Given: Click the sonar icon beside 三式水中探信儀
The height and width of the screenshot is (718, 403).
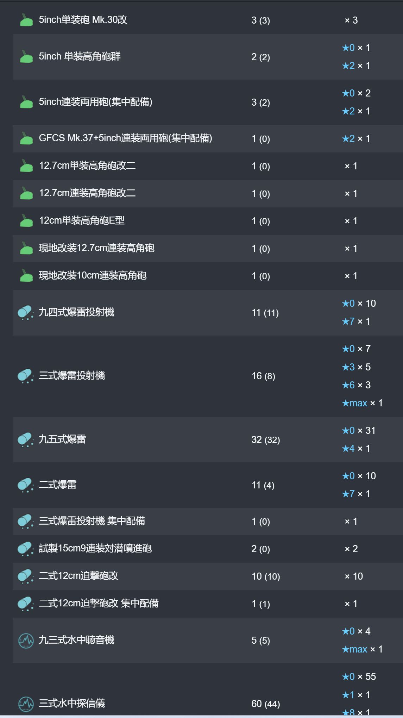Looking at the screenshot, I should (26, 704).
